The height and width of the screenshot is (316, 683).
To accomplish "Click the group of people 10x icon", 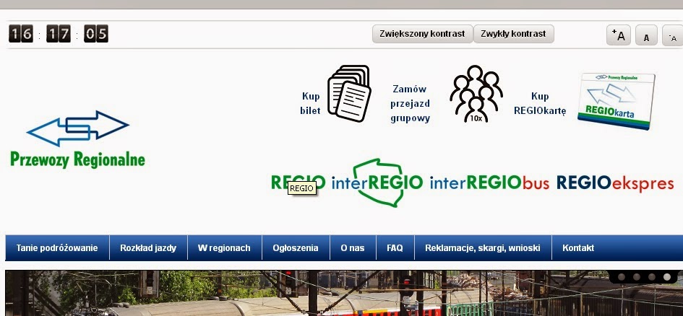I will click(x=476, y=94).
